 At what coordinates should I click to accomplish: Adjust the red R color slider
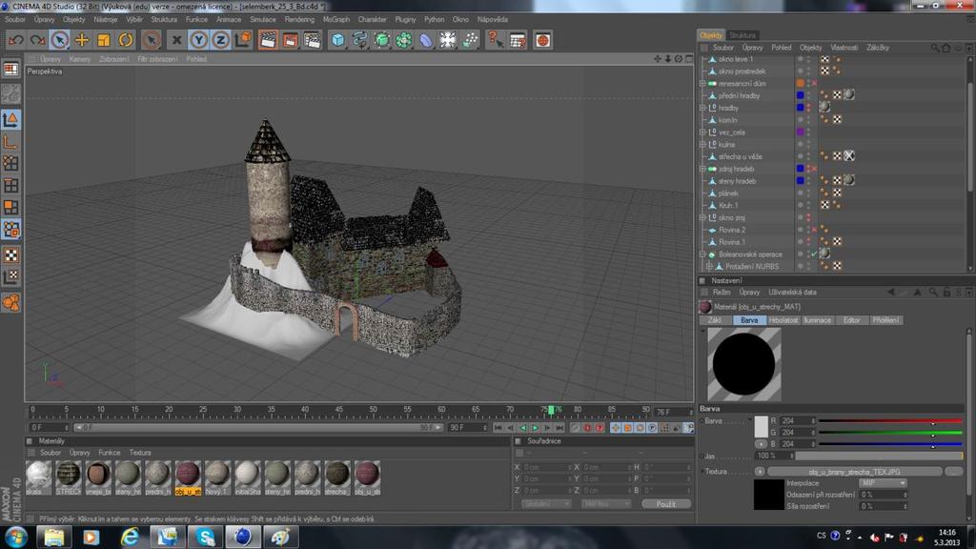[x=891, y=421]
